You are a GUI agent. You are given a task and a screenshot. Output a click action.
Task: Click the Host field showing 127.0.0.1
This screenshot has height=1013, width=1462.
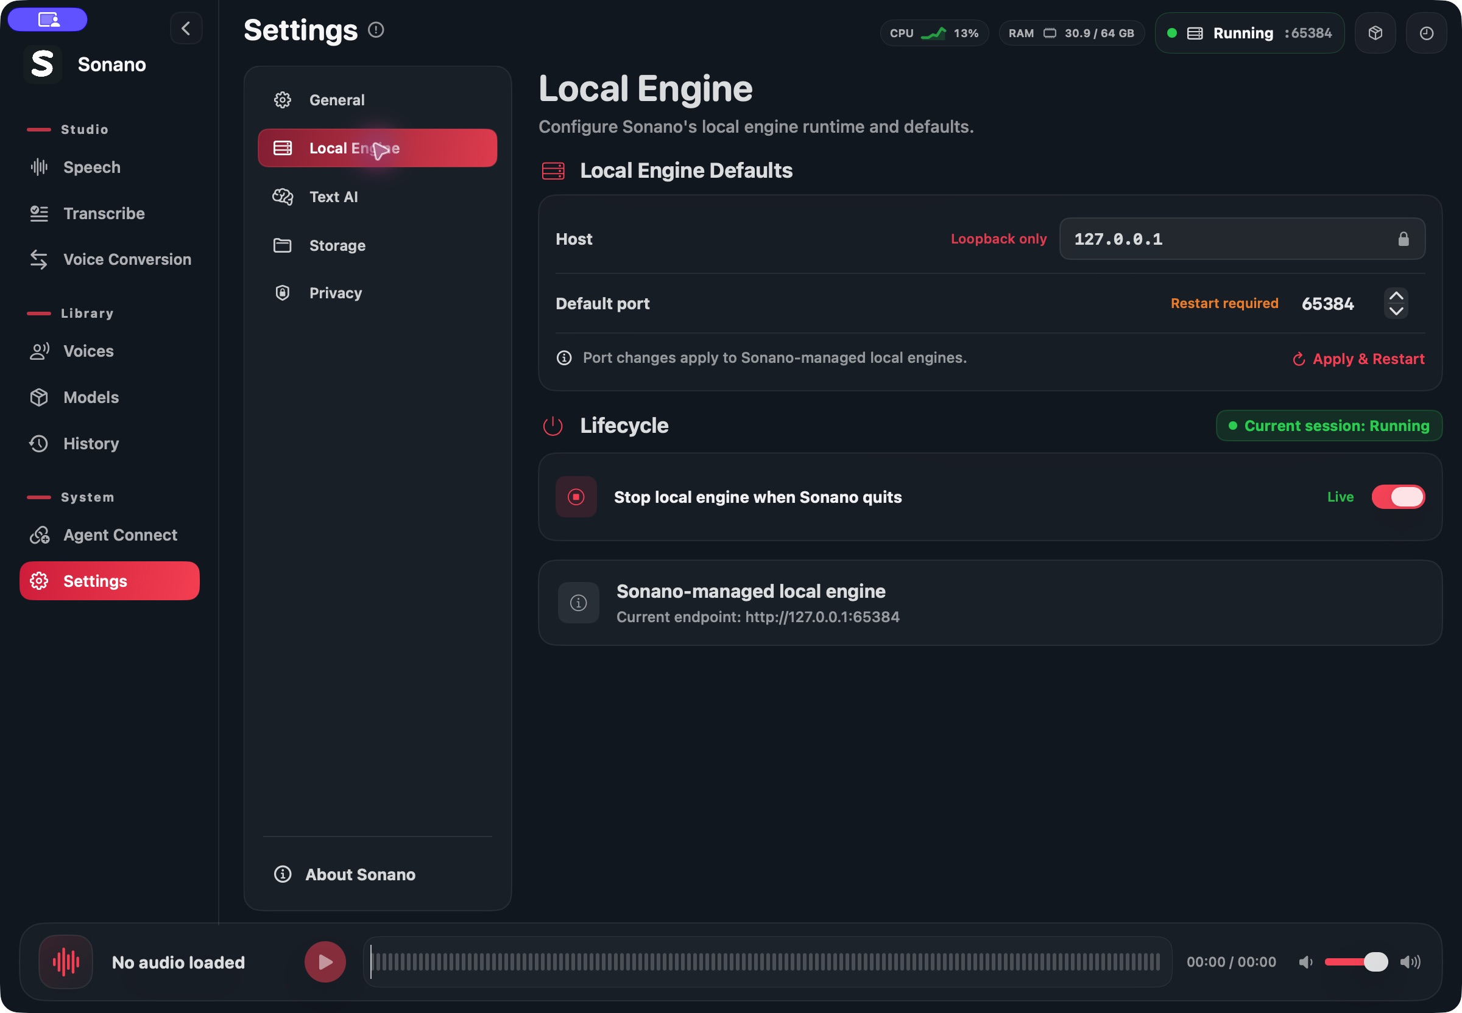click(x=1241, y=239)
